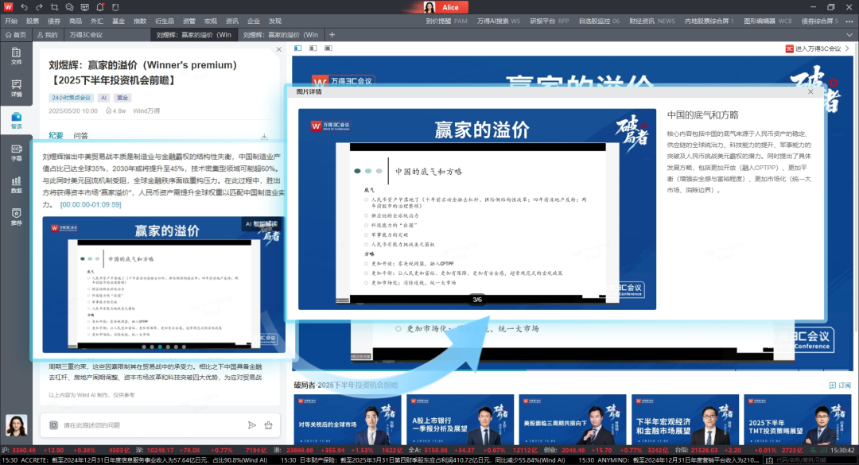Click 订阅 subscribe button
This screenshot has height=465, width=859.
pos(841,385)
